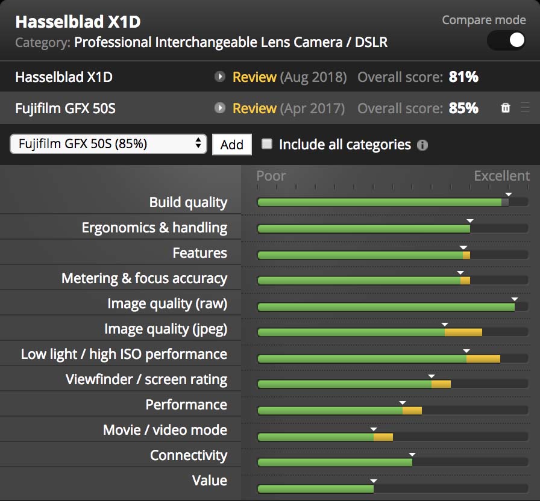The width and height of the screenshot is (540, 501).
Task: Show info about Include all categories
Action: pos(422,145)
